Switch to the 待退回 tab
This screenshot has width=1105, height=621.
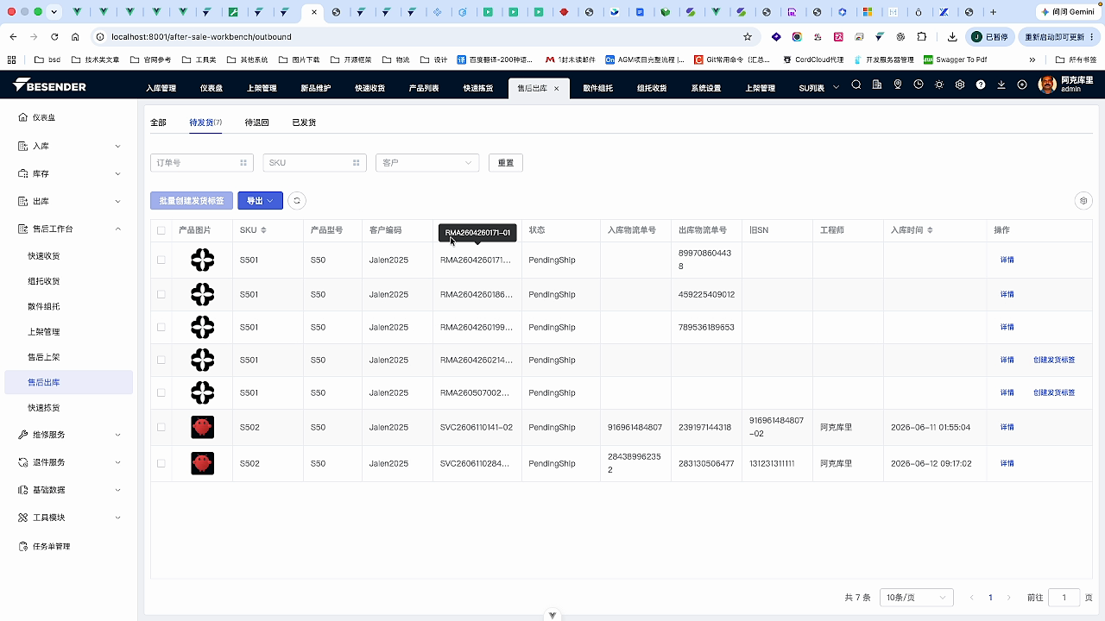coord(256,122)
